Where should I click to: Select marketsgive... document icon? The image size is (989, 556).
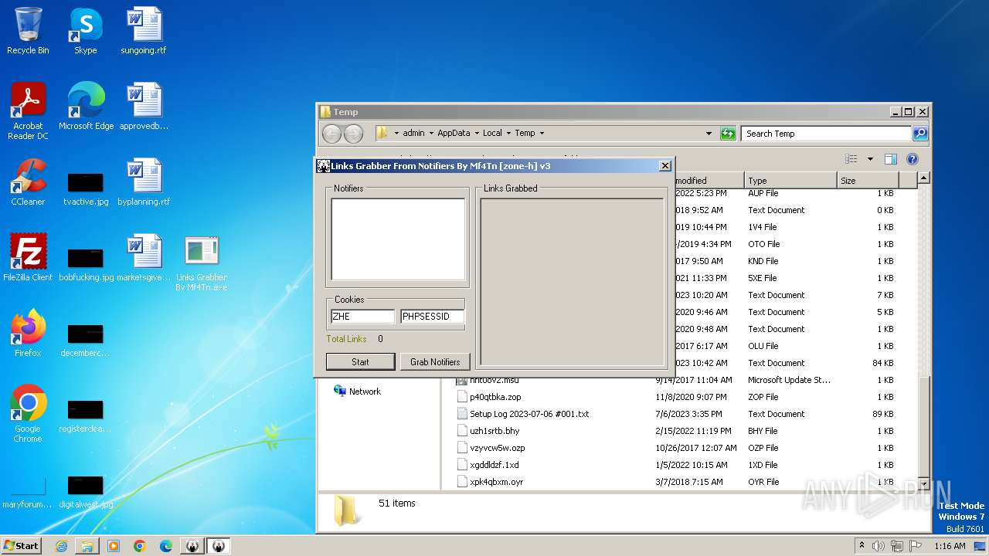(144, 257)
